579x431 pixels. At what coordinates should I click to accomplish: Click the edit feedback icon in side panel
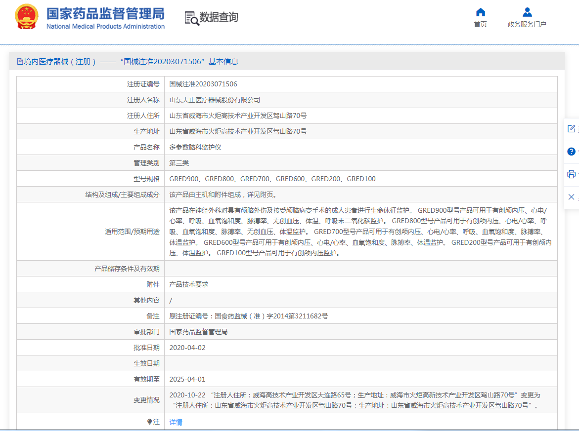click(571, 129)
